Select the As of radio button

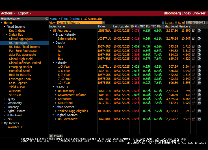tap(176, 23)
